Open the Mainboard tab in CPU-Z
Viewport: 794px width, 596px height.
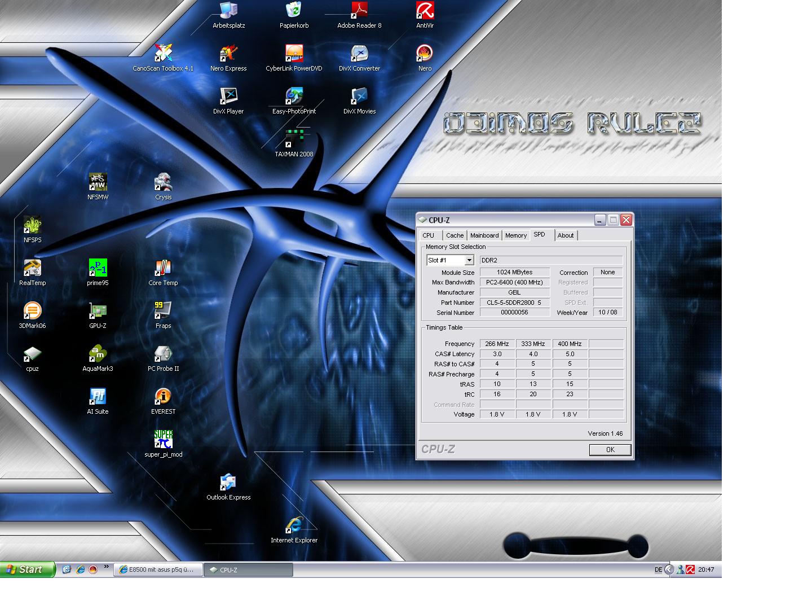click(484, 235)
